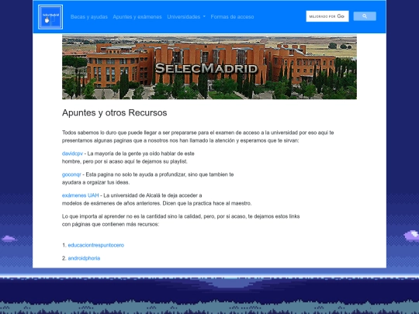The width and height of the screenshot is (419, 314).
Task: Click the text 'ayudara a orgaizar tus ideas.'
Action: click(x=95, y=182)
